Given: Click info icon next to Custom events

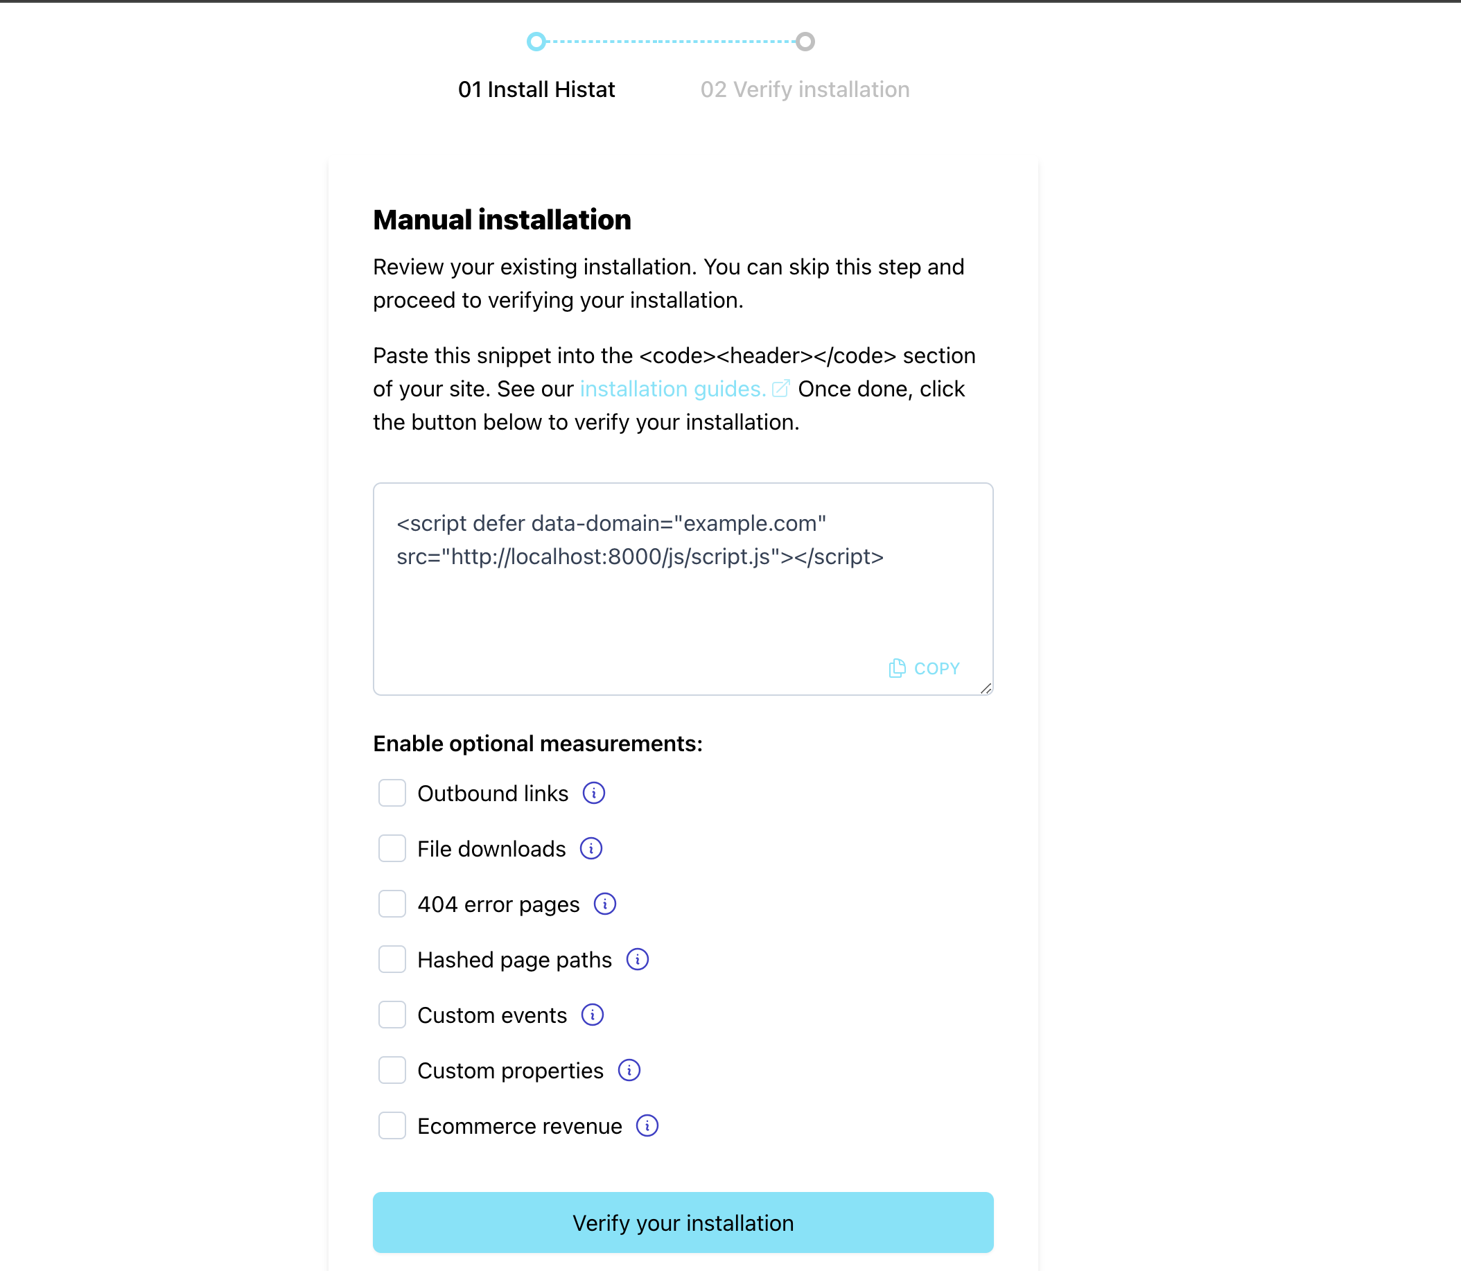Looking at the screenshot, I should tap(593, 1015).
